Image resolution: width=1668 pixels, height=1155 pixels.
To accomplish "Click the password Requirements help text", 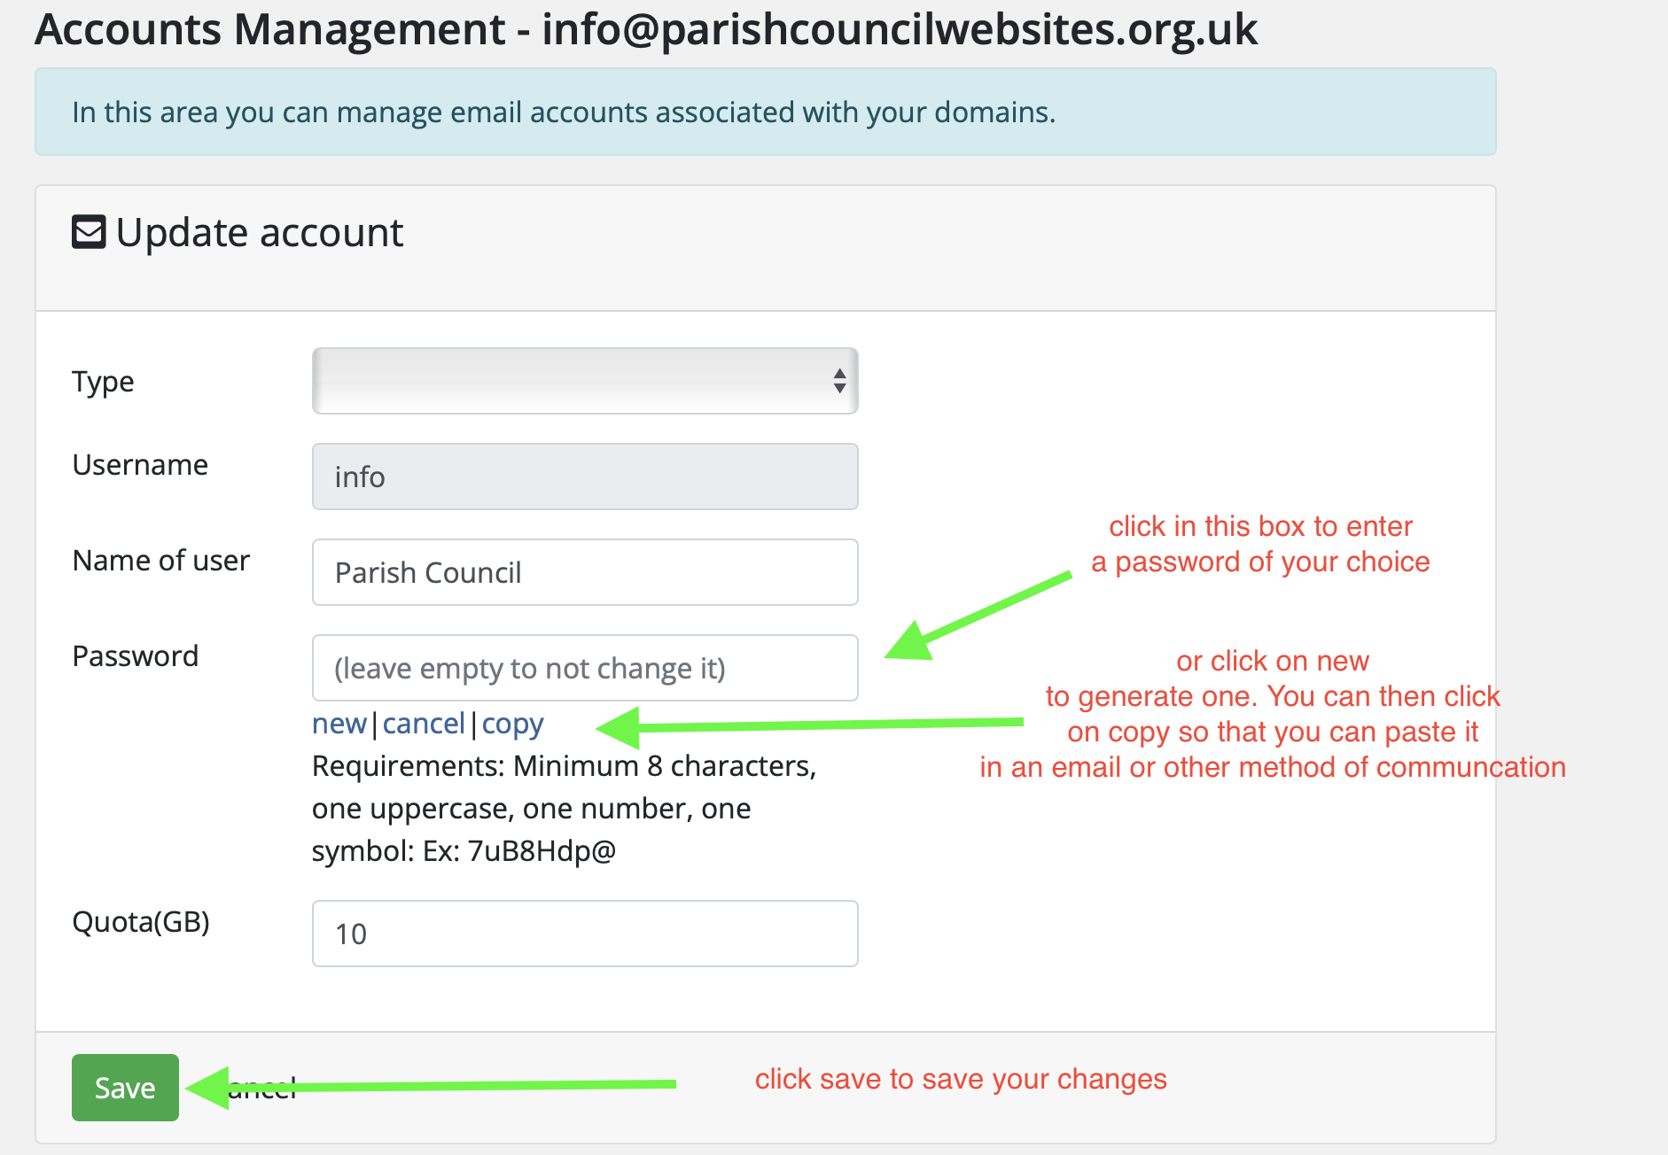I will (563, 808).
